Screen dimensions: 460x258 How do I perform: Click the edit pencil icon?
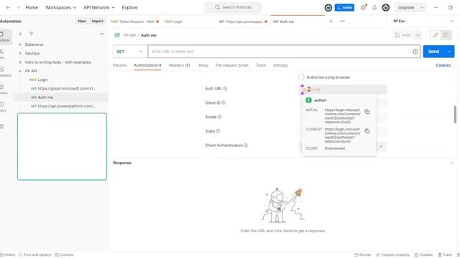[436, 35]
